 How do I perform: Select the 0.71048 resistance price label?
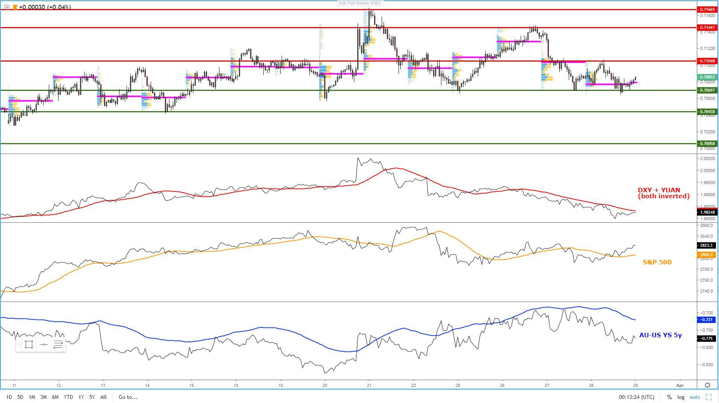(x=707, y=61)
